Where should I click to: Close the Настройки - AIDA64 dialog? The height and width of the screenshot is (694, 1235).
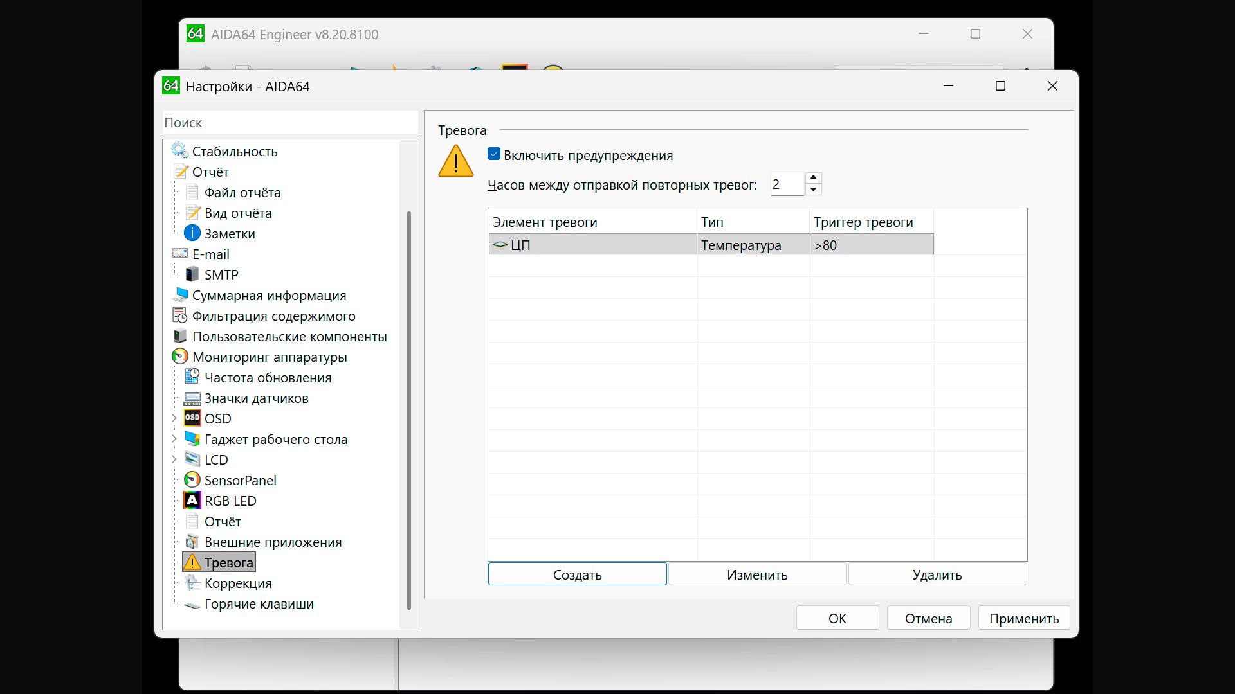click(1052, 86)
